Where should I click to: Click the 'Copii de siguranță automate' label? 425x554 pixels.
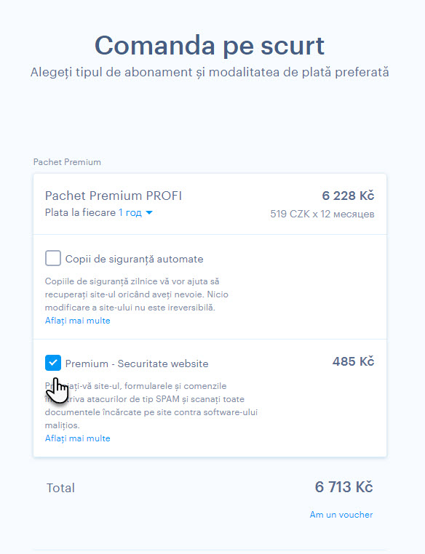[x=135, y=259]
